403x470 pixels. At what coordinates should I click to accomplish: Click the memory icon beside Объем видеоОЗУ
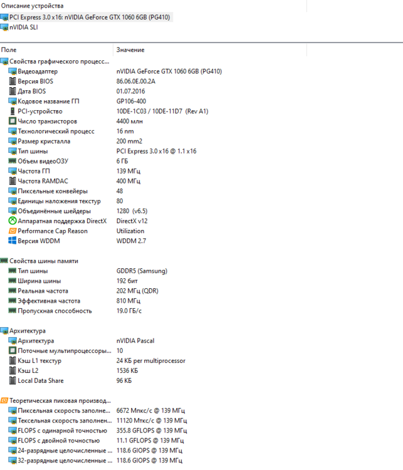pyautogui.click(x=13, y=161)
